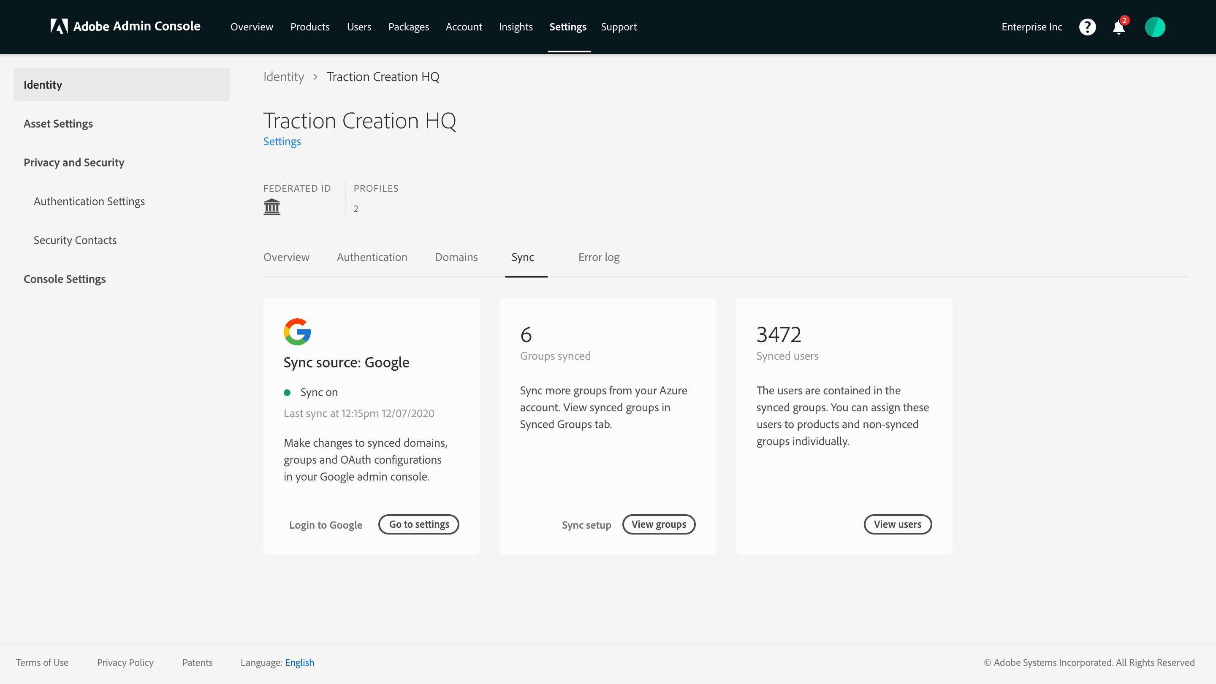
Task: Select the Sync tab
Action: [x=523, y=257]
